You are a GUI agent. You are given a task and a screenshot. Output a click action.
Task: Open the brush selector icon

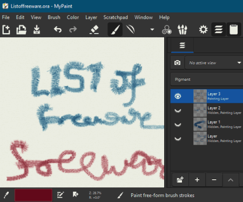coord(183,29)
